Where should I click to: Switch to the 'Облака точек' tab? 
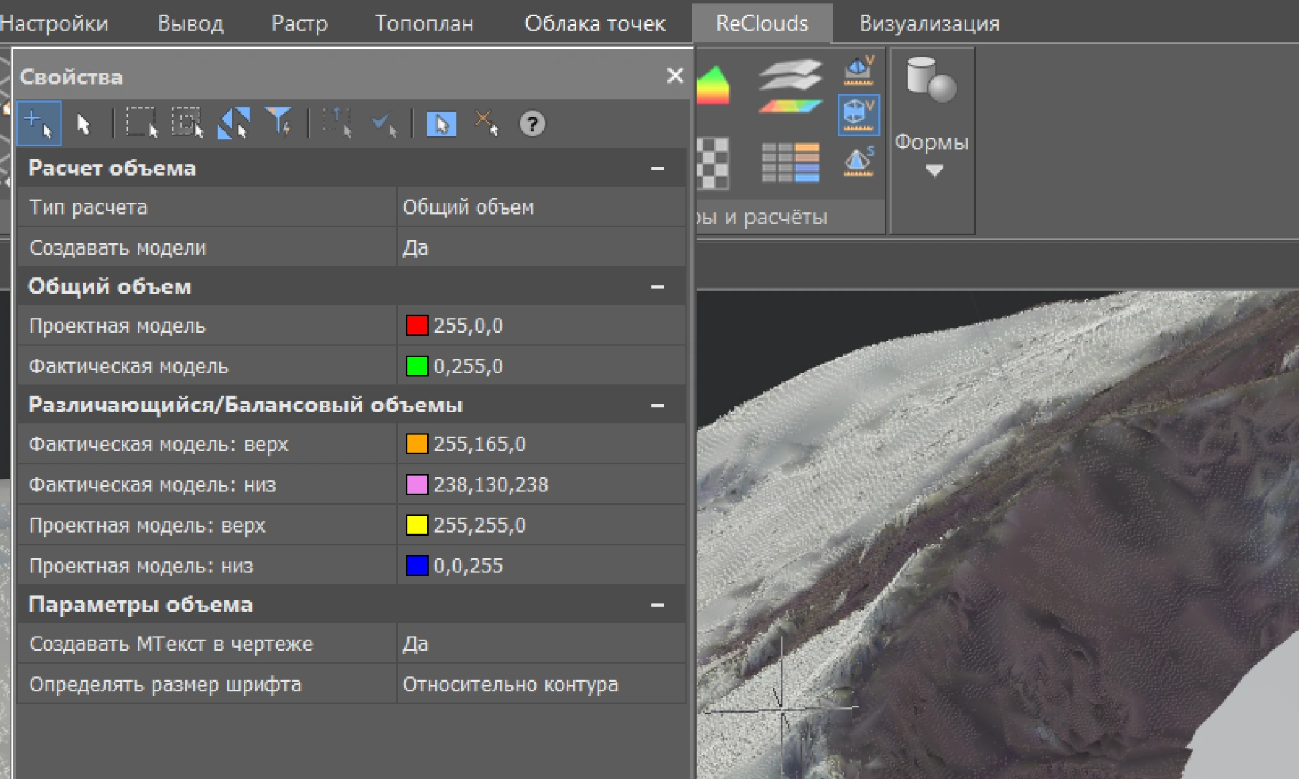coord(594,24)
